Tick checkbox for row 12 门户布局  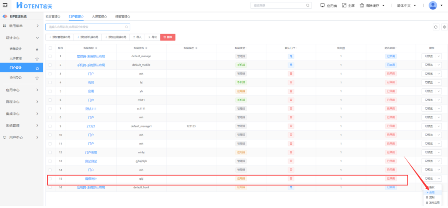(x=50, y=153)
